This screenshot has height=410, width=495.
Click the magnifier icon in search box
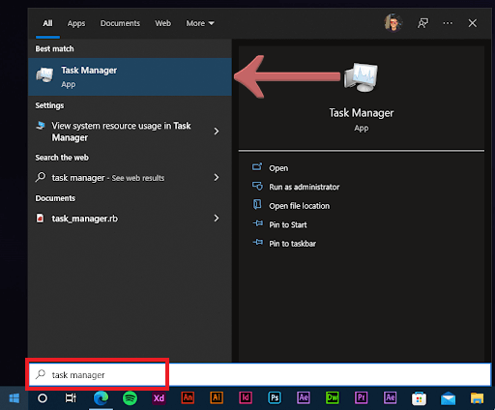coord(41,374)
